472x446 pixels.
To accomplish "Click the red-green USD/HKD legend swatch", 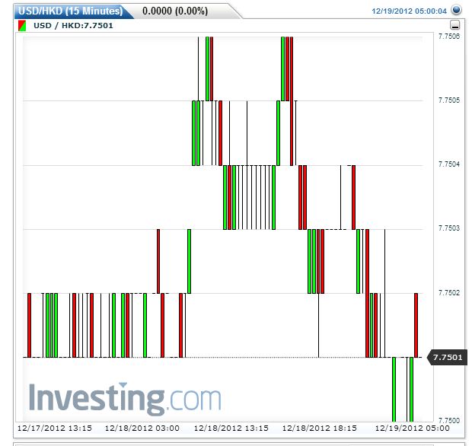I will coord(22,26).
